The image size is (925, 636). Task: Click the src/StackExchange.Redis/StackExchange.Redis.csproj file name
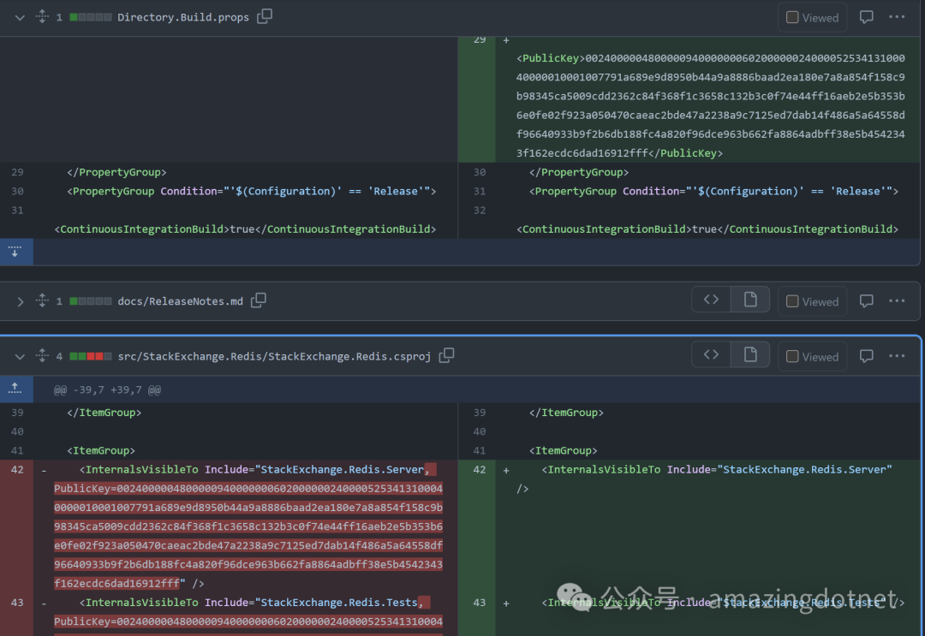tap(274, 357)
